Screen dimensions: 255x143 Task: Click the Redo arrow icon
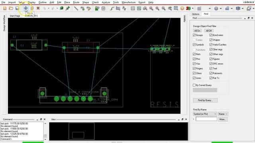(x=53, y=8)
